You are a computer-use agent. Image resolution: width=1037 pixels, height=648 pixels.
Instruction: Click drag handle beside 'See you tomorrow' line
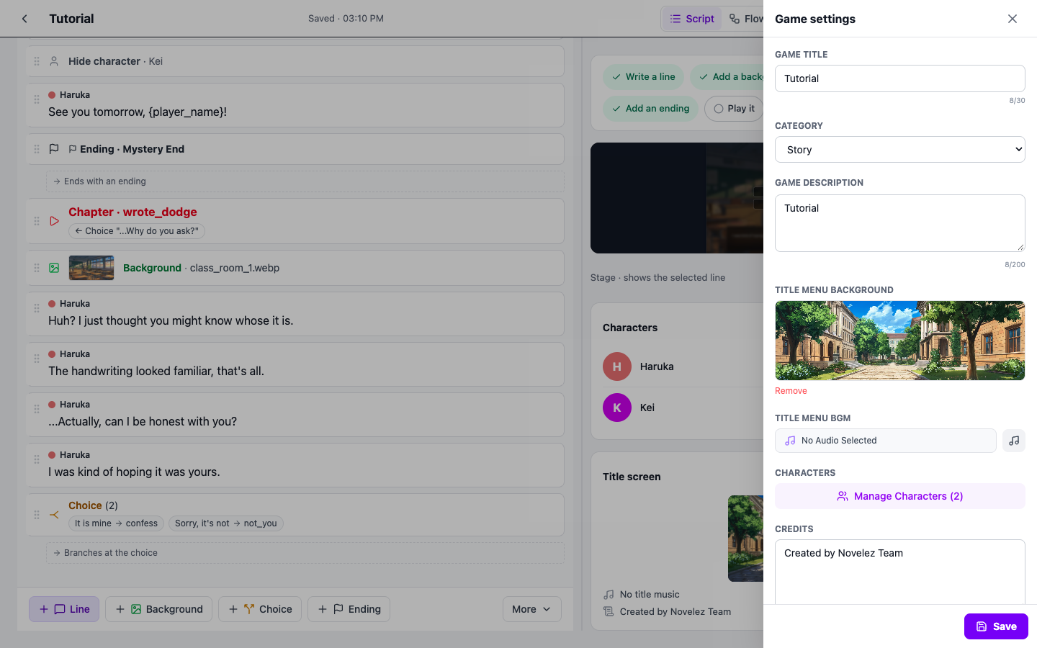click(37, 99)
